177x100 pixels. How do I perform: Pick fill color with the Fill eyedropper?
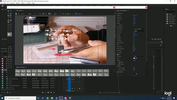136,58
